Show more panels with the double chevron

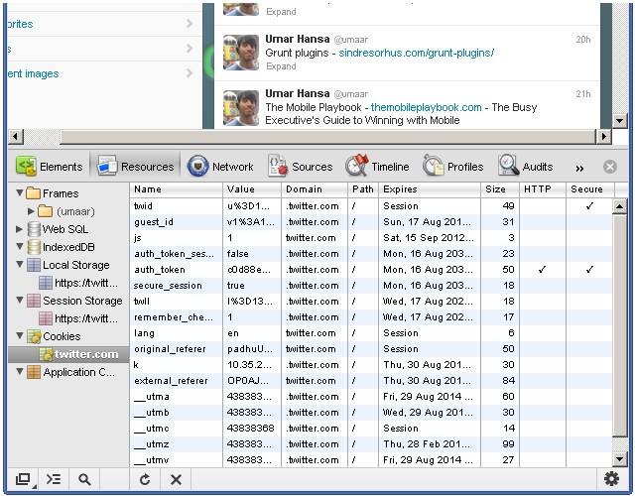(579, 168)
